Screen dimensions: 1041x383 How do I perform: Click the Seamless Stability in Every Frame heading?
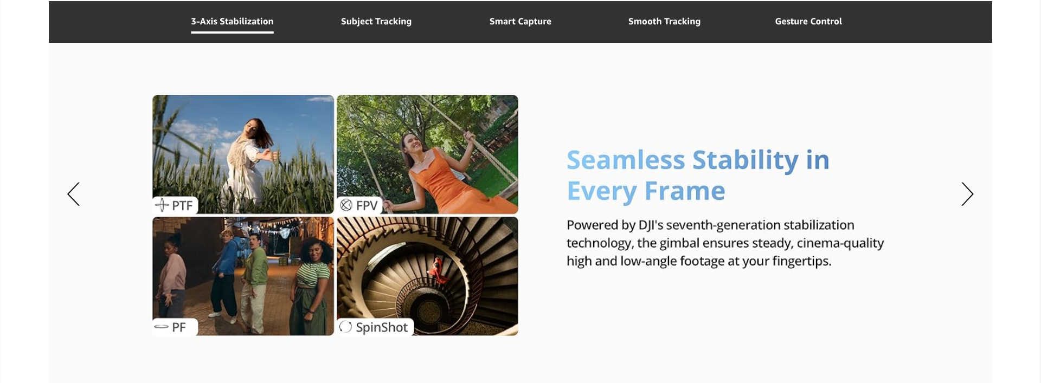point(698,176)
